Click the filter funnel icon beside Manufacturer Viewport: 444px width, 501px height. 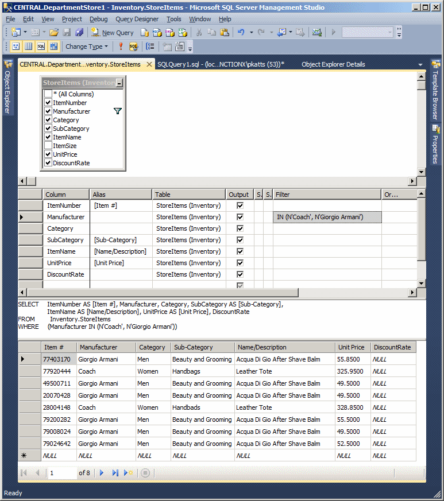coord(118,111)
